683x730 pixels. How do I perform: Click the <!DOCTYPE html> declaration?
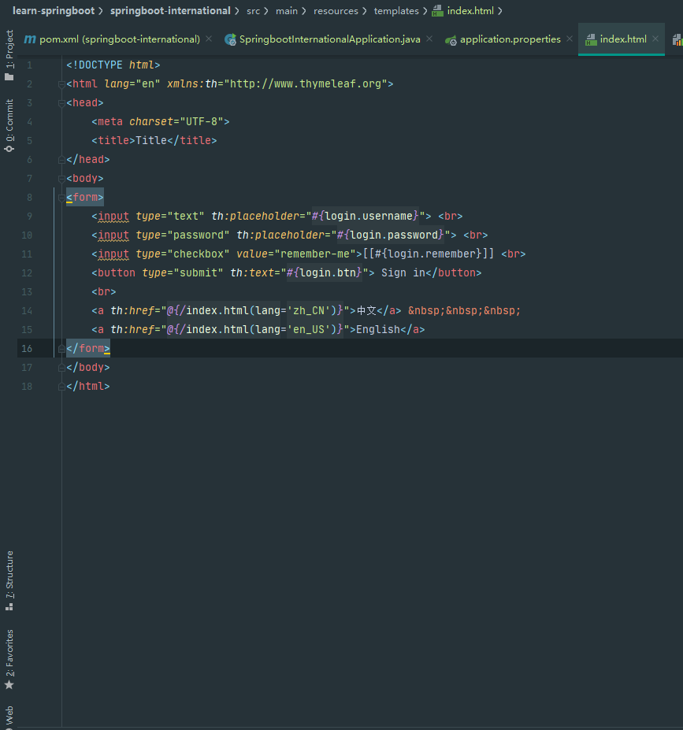113,65
